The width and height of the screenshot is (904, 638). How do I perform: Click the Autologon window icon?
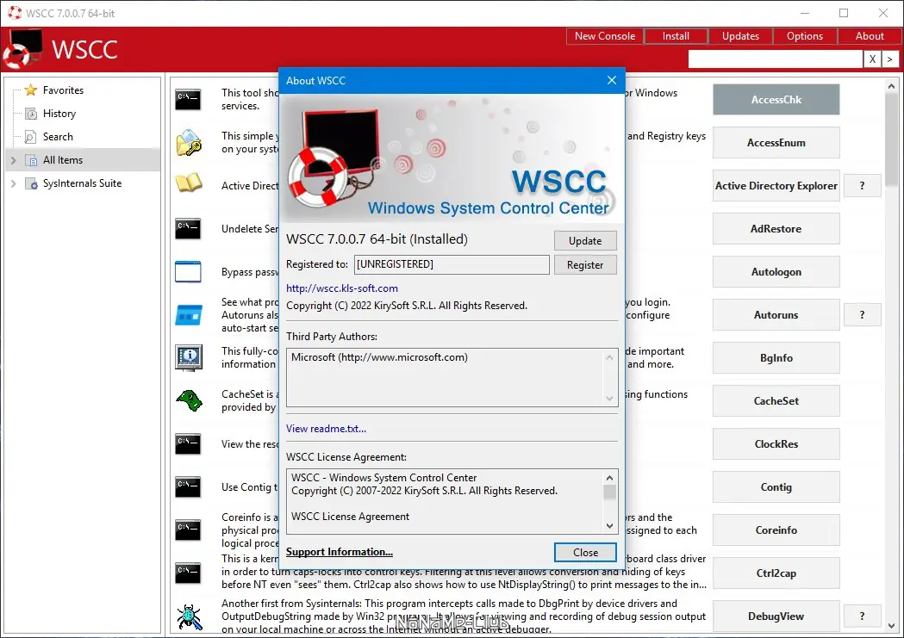click(188, 272)
